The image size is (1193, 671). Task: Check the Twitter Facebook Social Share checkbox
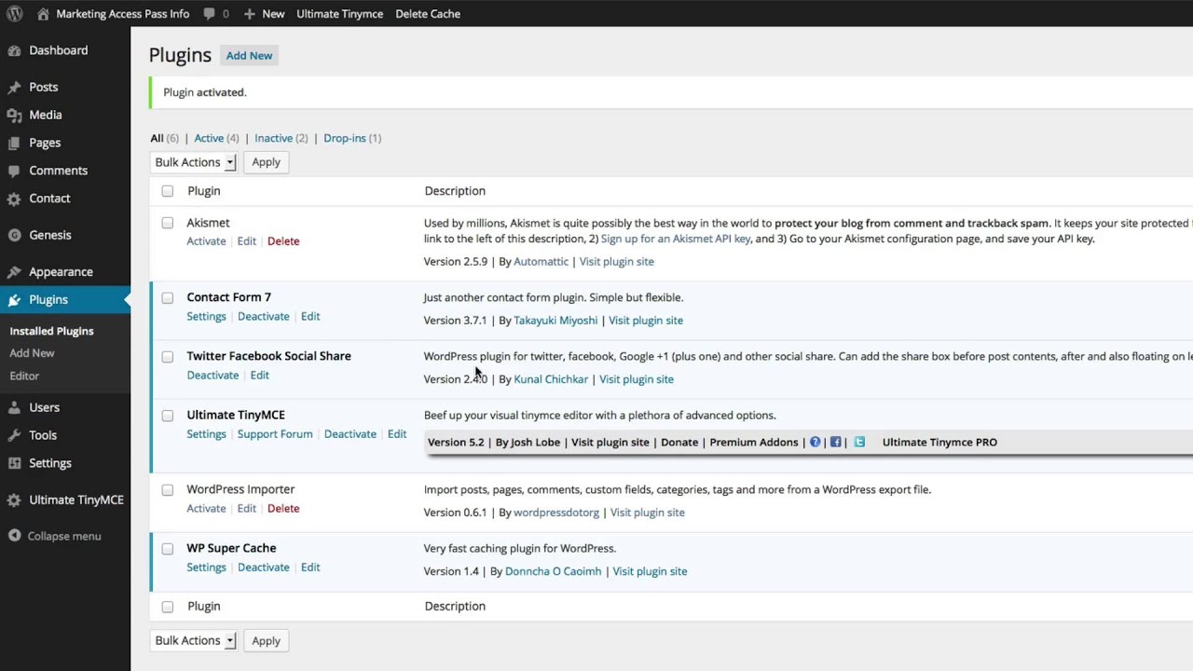[168, 357]
